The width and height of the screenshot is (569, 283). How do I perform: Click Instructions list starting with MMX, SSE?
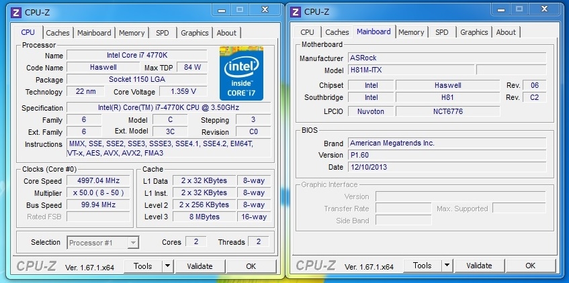click(169, 148)
